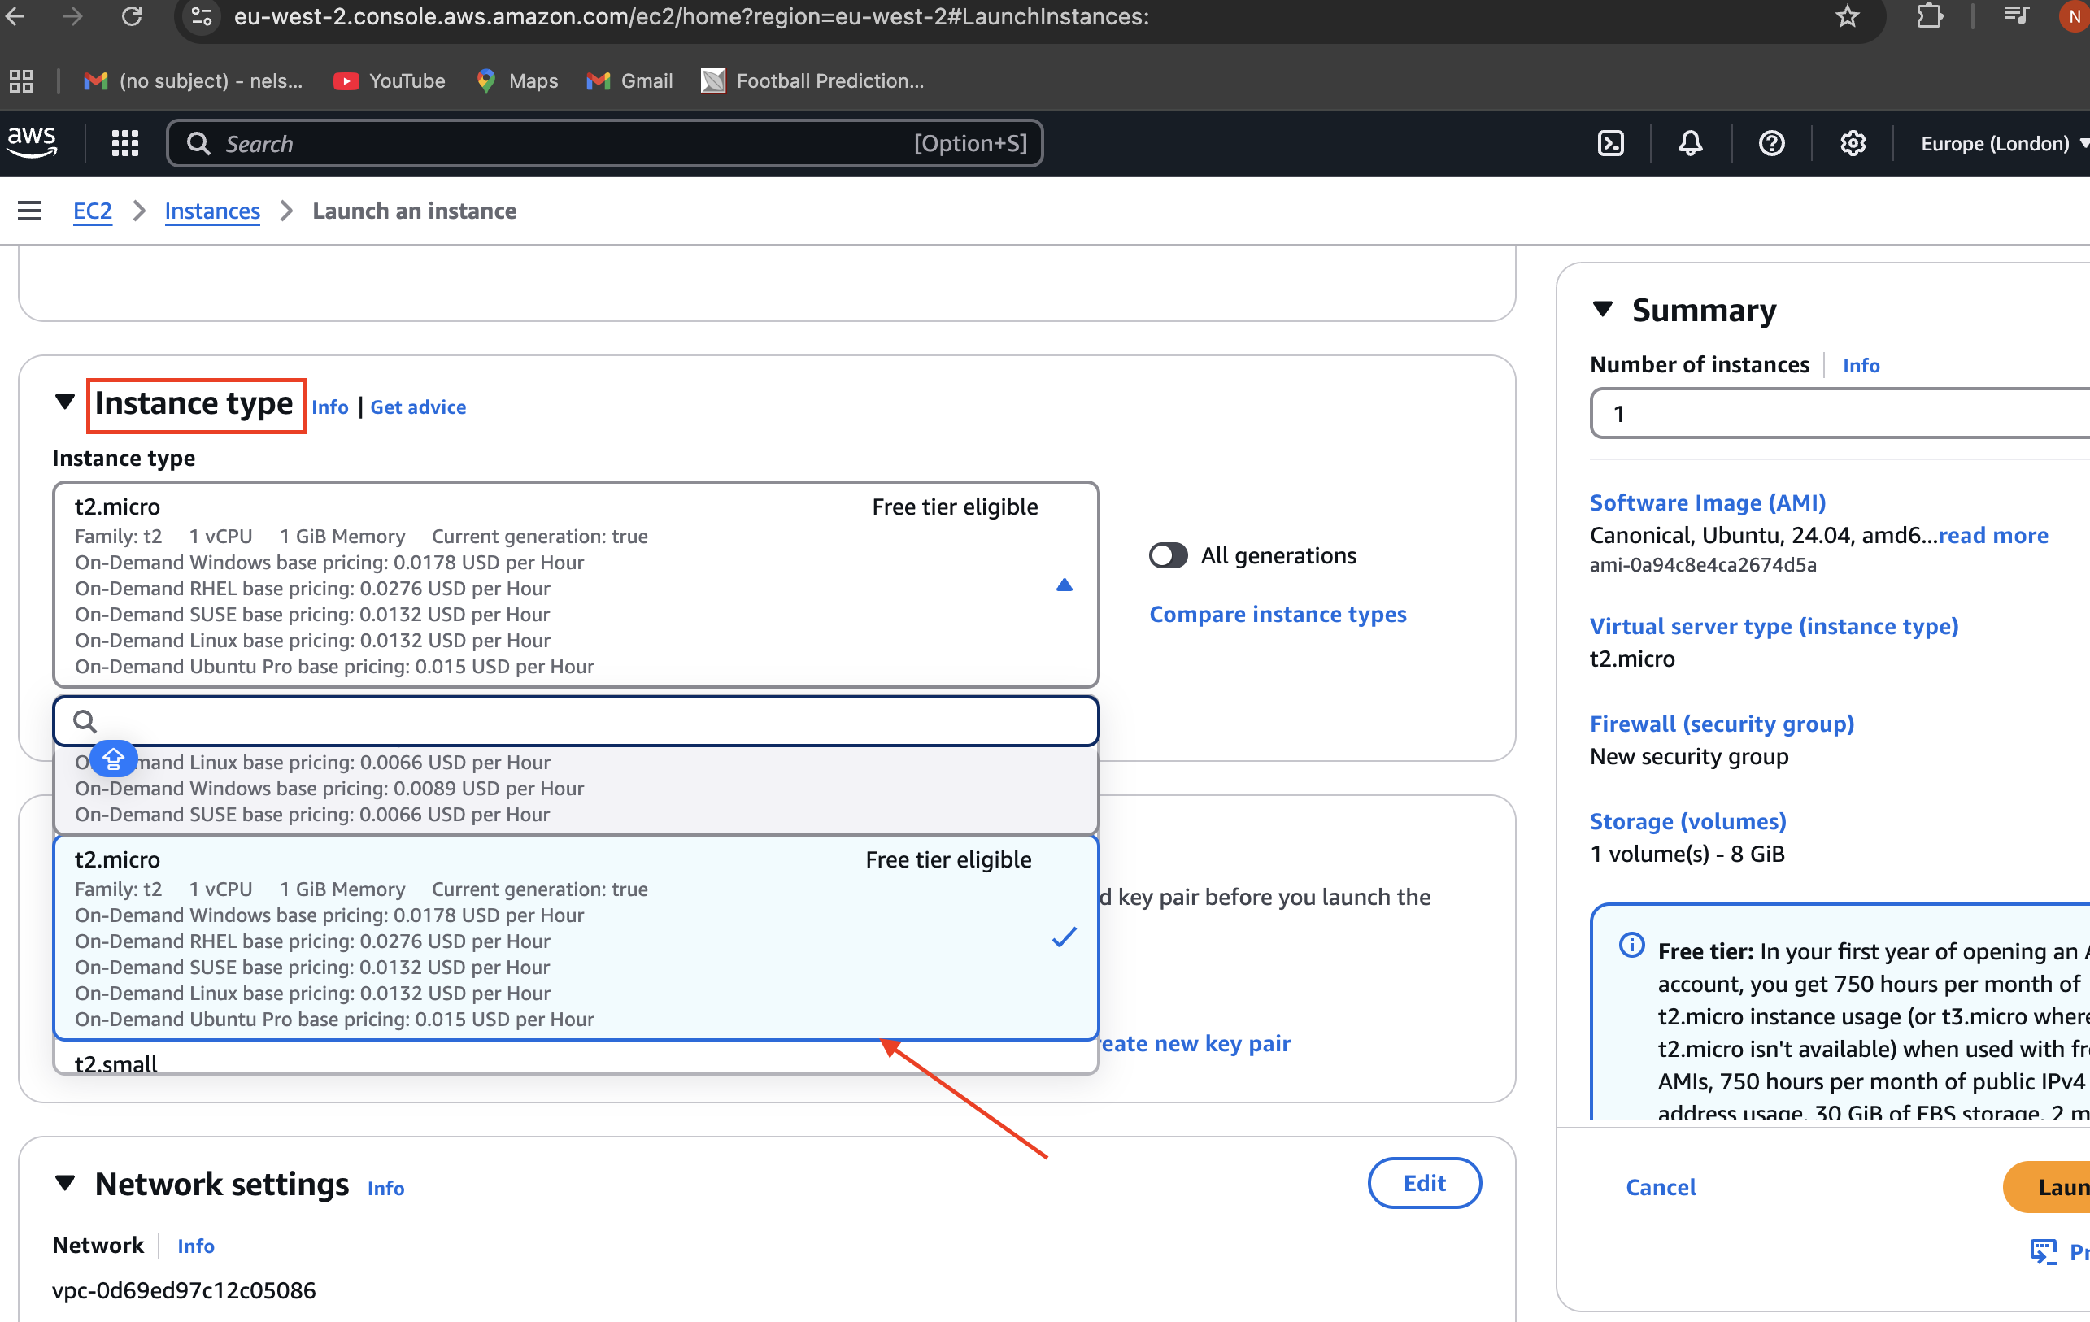Open the Europe (London) region selector
This screenshot has height=1322, width=2090.
click(x=2003, y=143)
